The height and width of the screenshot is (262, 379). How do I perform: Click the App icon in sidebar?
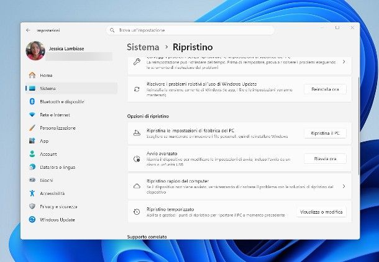(32, 141)
